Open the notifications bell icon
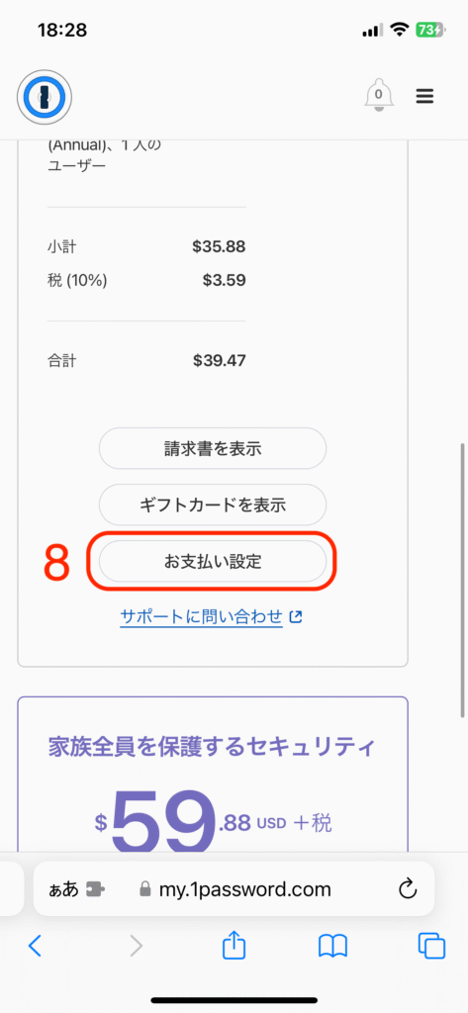This screenshot has height=1013, width=468. pos(379,96)
